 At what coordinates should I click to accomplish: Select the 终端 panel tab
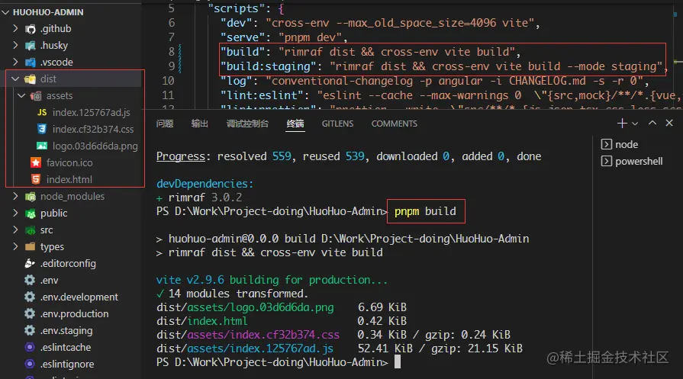295,124
